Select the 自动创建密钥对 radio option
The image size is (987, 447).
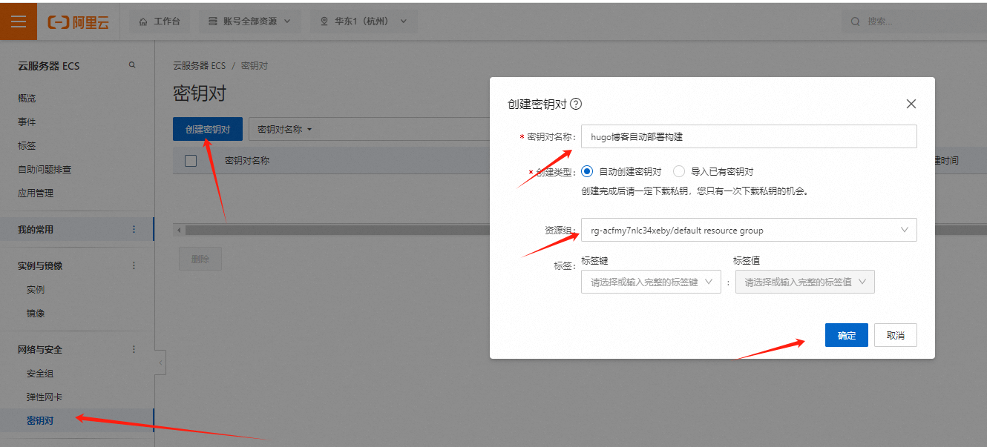tap(587, 171)
